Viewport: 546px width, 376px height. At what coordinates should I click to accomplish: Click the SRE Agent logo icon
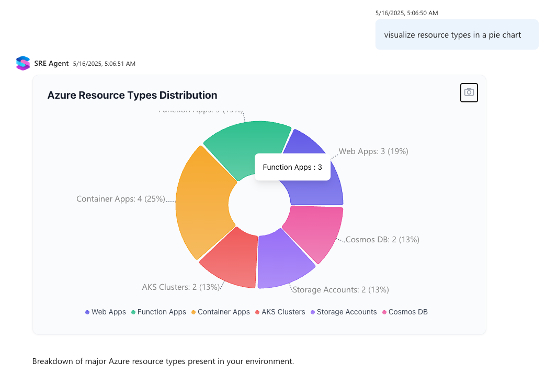[23, 63]
